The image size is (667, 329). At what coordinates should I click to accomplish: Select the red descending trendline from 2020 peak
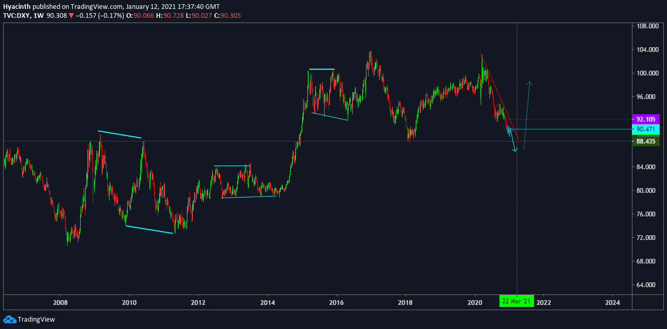click(x=499, y=95)
